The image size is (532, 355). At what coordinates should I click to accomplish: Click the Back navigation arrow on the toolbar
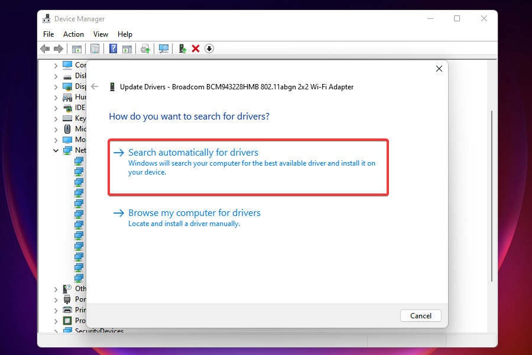45,49
